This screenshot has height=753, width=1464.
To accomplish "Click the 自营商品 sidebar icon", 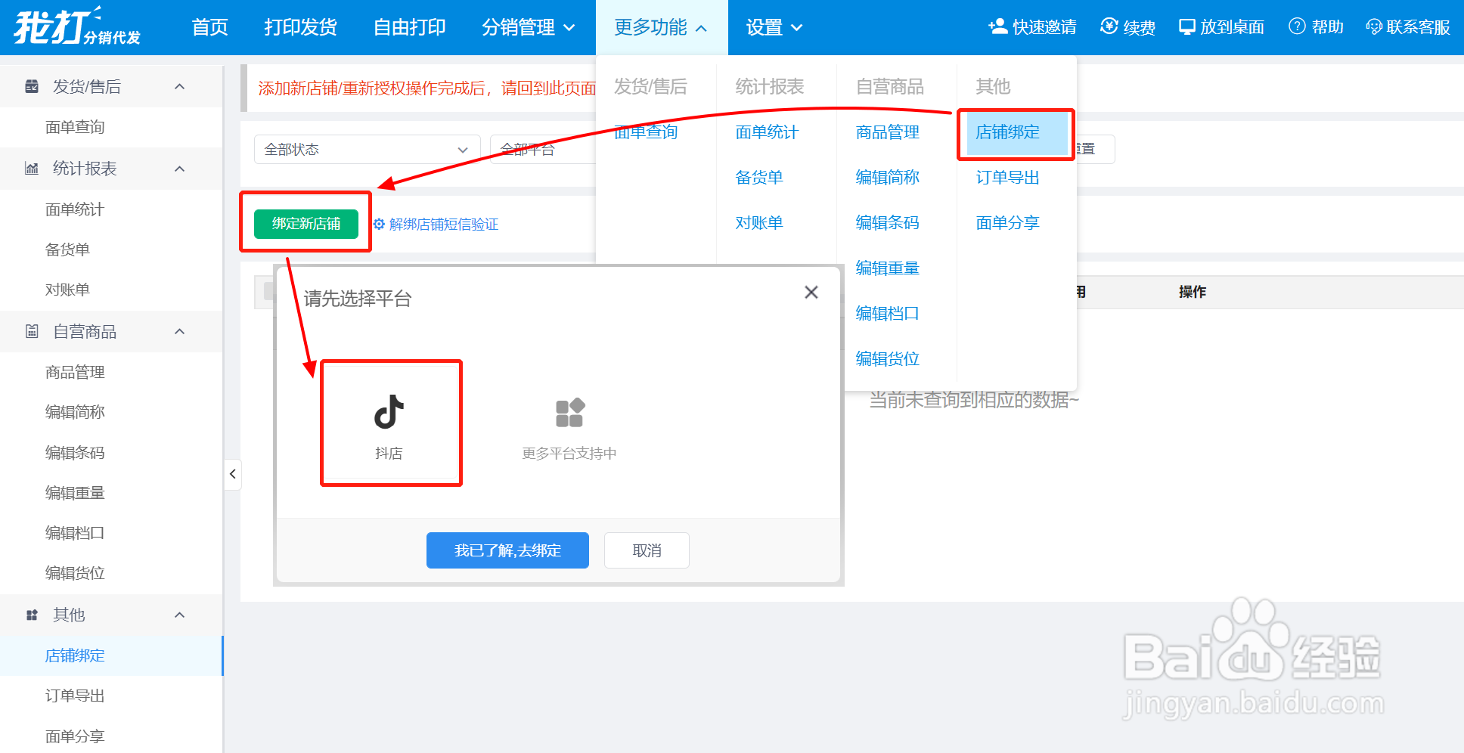I will pos(32,331).
